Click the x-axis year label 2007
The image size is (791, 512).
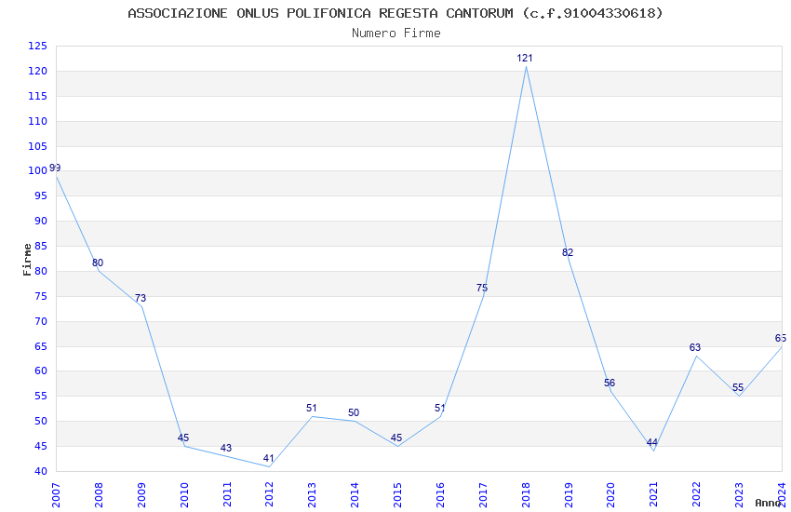coord(56,495)
